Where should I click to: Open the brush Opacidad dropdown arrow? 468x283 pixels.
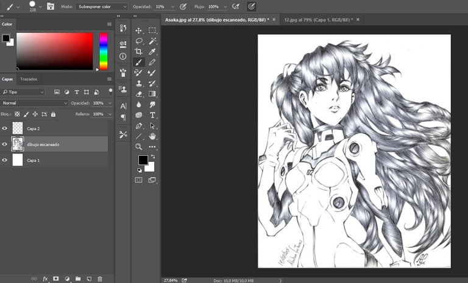click(172, 7)
